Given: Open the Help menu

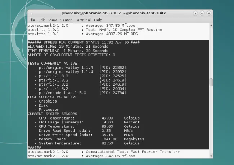Looking at the screenshot, I should pos(98,20).
